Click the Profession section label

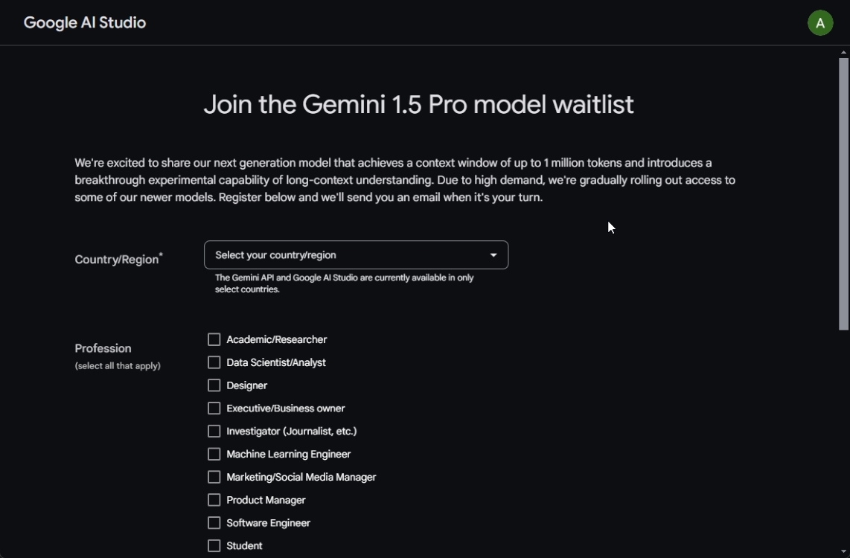(103, 348)
